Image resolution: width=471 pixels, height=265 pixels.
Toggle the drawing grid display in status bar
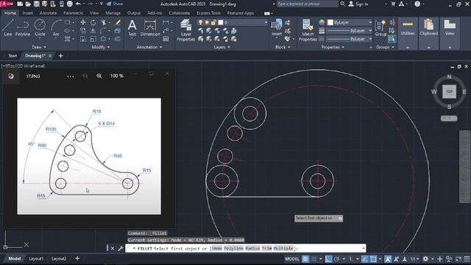point(305,258)
